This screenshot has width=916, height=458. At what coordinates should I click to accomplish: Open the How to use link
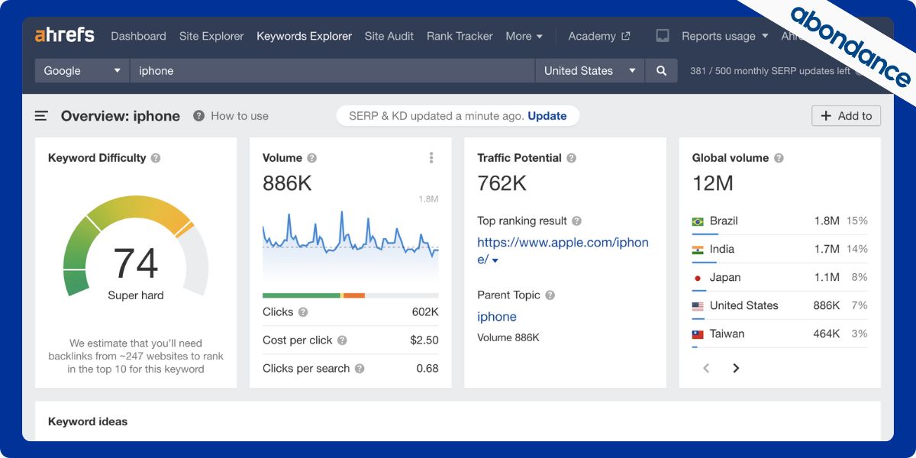[240, 116]
